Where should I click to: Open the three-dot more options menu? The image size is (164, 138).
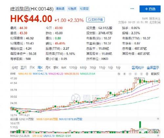[x=132, y=9]
